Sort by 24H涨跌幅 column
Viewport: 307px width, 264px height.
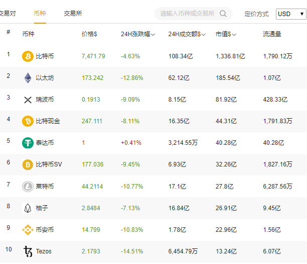pos(138,34)
